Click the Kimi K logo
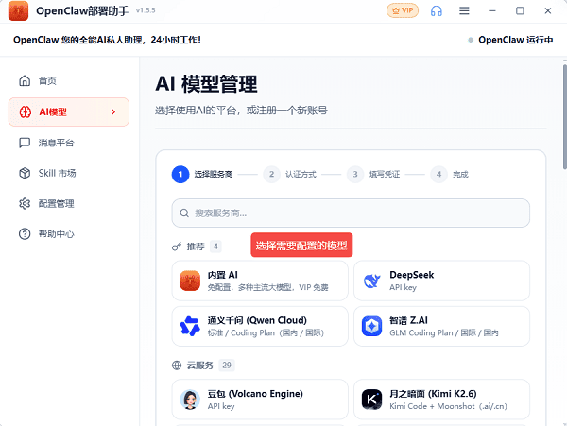The width and height of the screenshot is (567, 426). 371,400
